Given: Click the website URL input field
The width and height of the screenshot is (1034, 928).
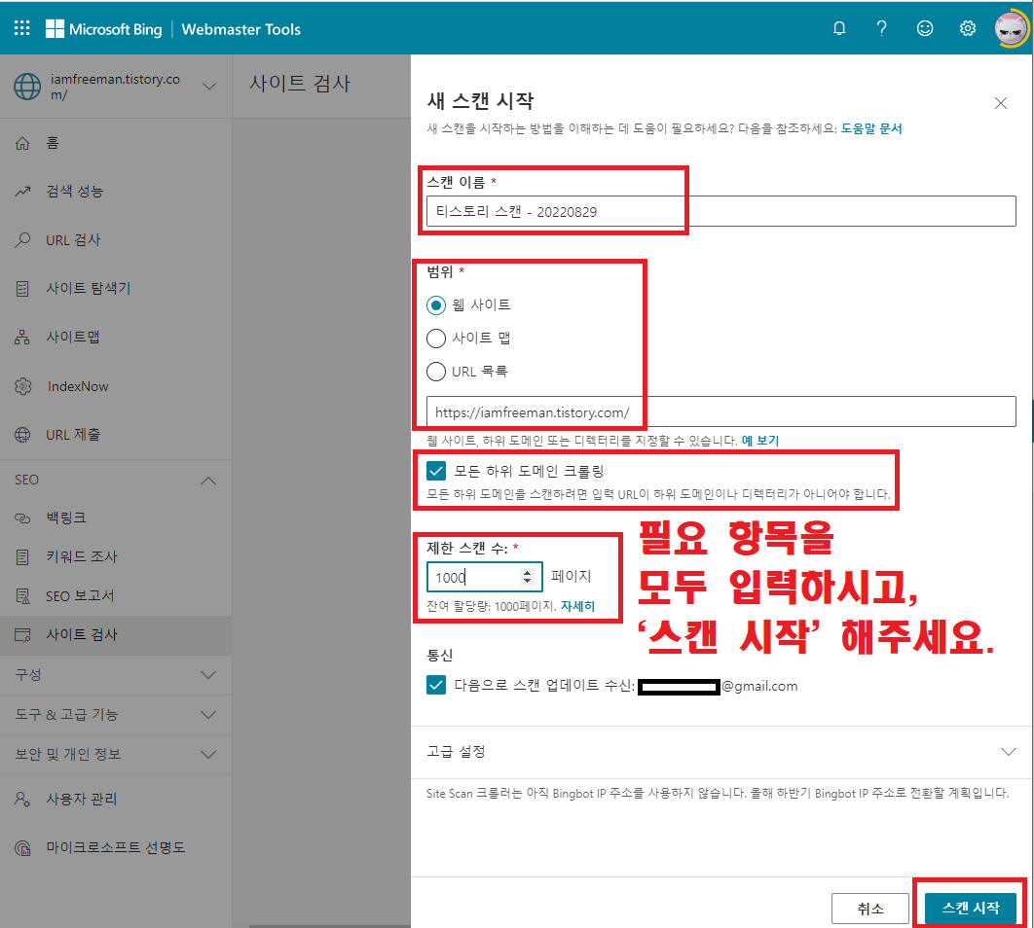Looking at the screenshot, I should [720, 412].
